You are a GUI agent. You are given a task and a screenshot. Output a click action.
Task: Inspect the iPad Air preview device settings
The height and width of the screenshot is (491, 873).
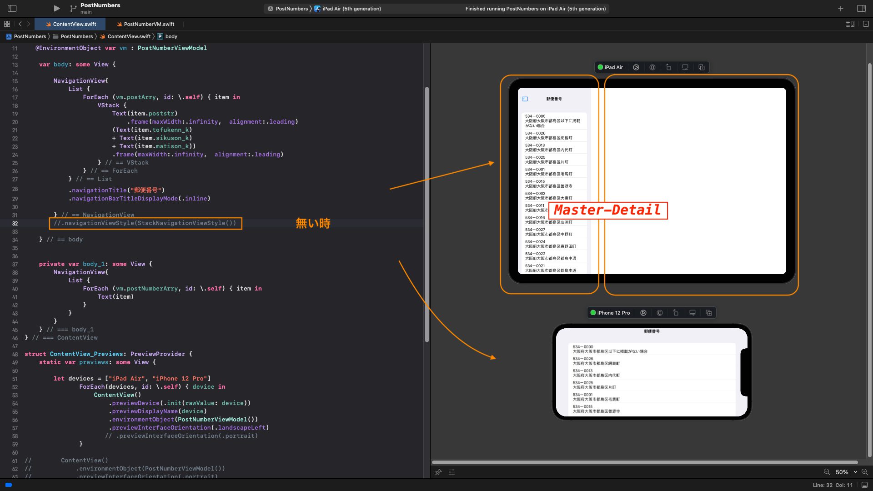[x=652, y=67]
